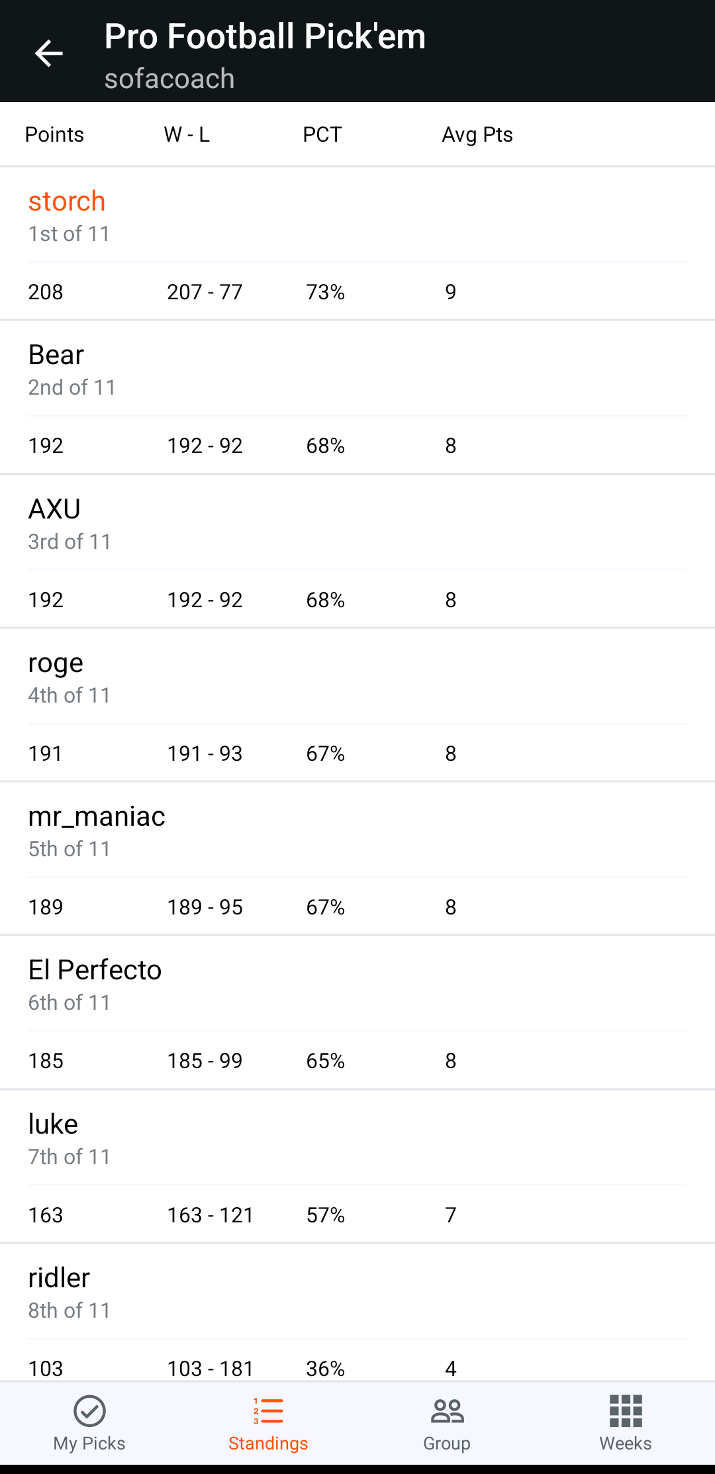Tap the Pro Football Pick'em title
Screen dimensions: 715x1474
click(265, 36)
